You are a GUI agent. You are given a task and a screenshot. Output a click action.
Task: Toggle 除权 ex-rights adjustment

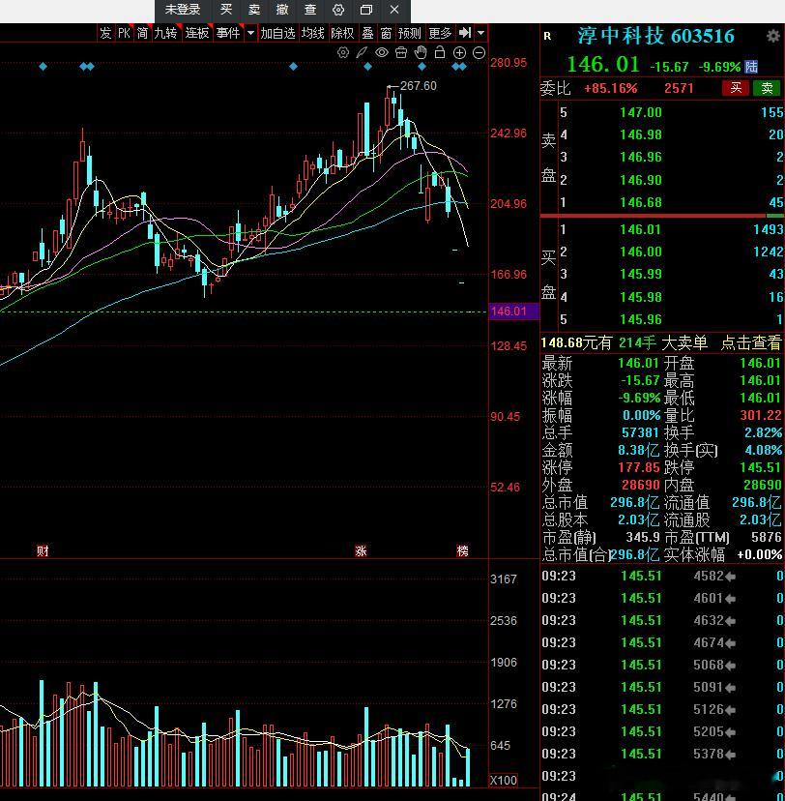pos(342,33)
